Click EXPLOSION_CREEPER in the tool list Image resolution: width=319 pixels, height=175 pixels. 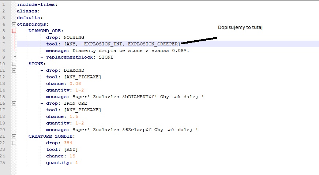pyautogui.click(x=153, y=44)
